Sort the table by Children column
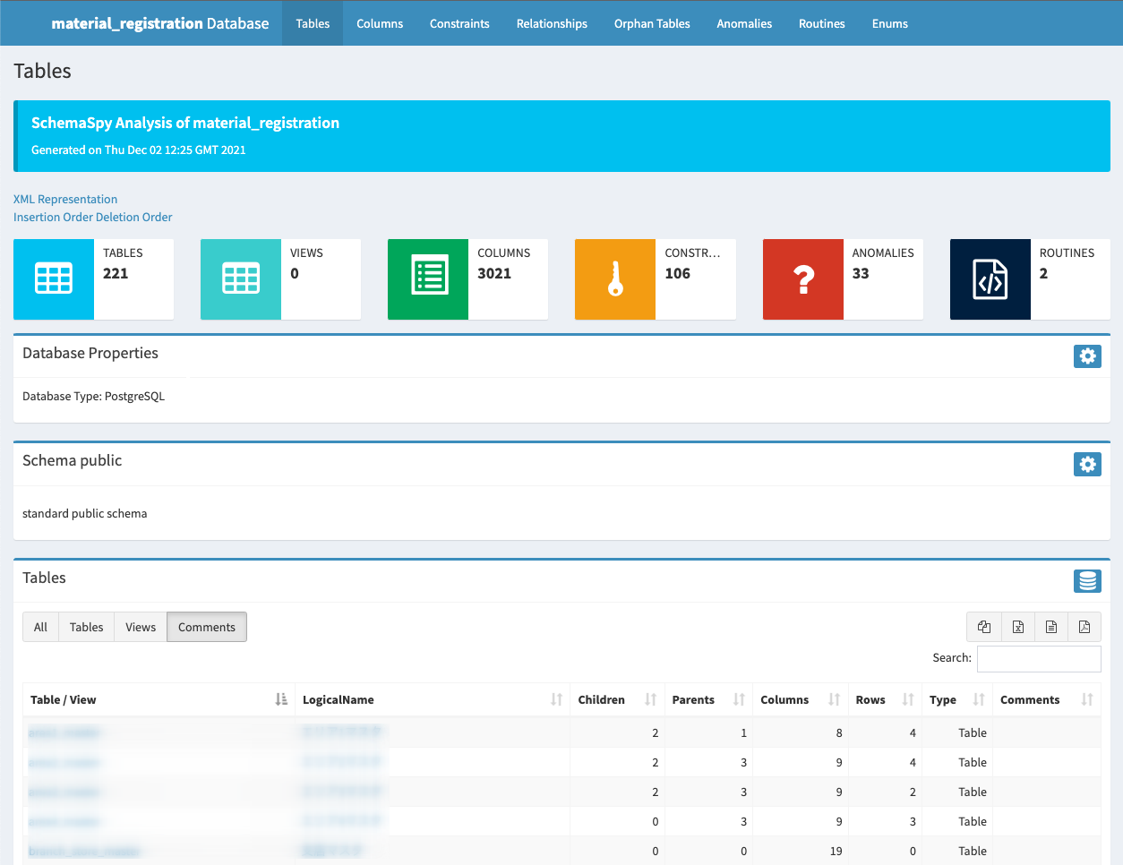 tap(601, 699)
